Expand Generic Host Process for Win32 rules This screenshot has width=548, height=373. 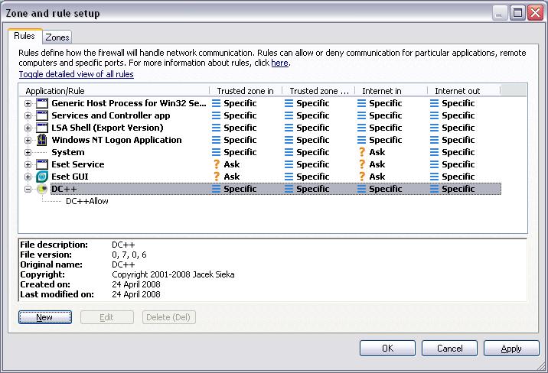coord(28,104)
